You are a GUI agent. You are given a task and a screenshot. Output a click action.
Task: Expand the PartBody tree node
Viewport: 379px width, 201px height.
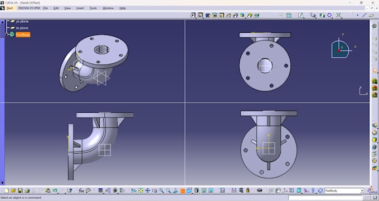(7, 34)
